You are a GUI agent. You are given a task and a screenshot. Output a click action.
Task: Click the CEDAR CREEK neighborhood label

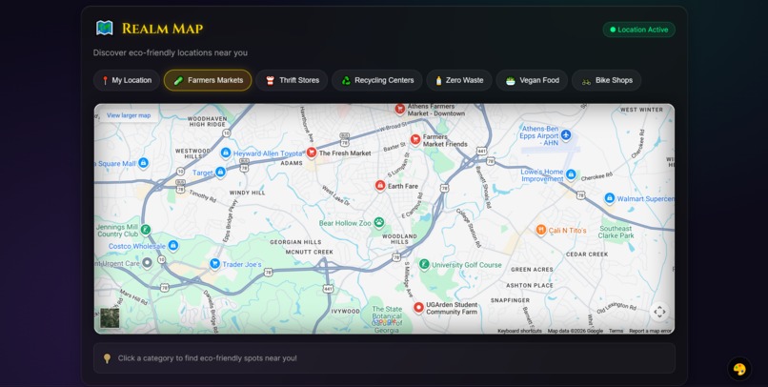pyautogui.click(x=587, y=255)
